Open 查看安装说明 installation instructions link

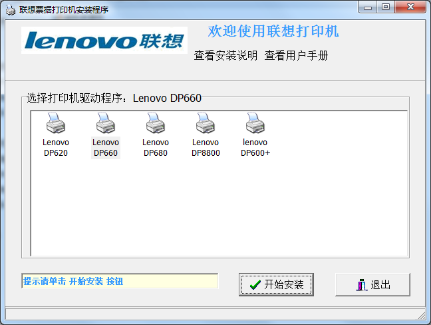pyautogui.click(x=225, y=55)
